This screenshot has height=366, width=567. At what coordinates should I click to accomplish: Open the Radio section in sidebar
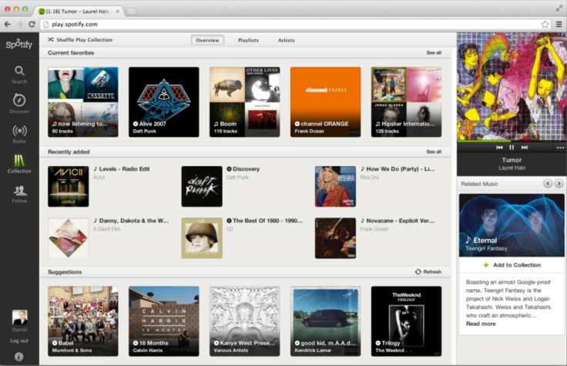(x=19, y=134)
